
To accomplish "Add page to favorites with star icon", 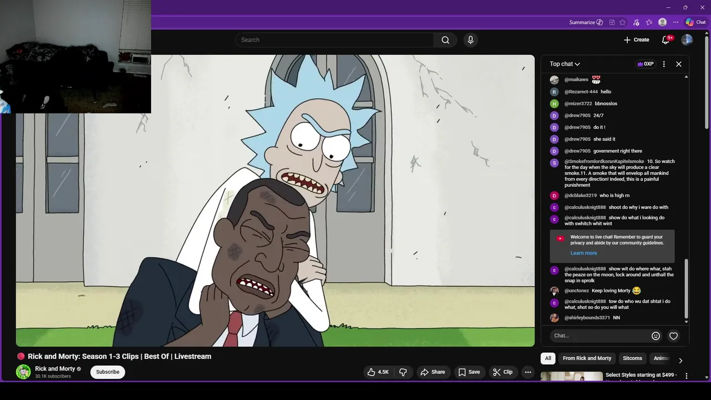I will coord(623,22).
